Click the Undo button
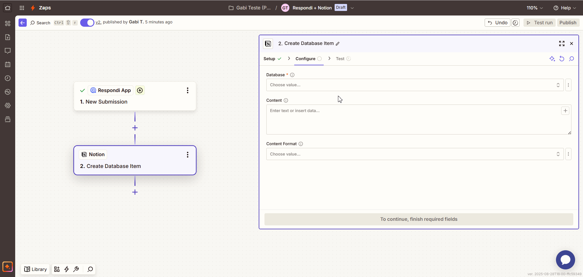Viewport: 583px width, 277px height. click(497, 23)
